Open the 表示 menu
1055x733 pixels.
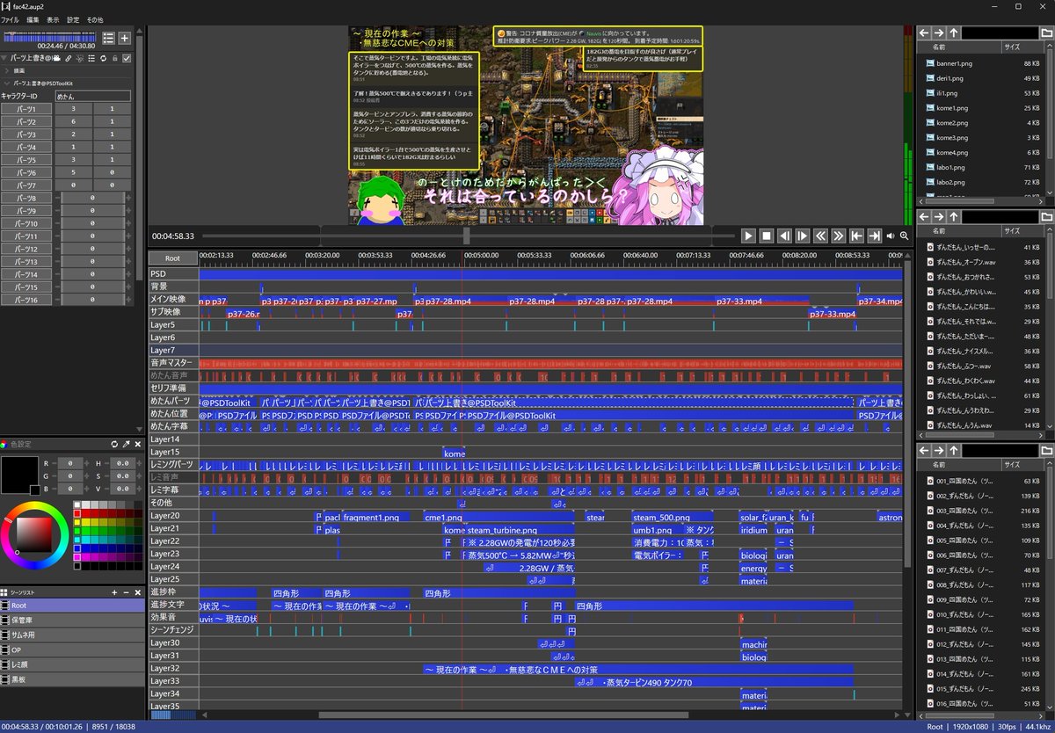pos(54,19)
